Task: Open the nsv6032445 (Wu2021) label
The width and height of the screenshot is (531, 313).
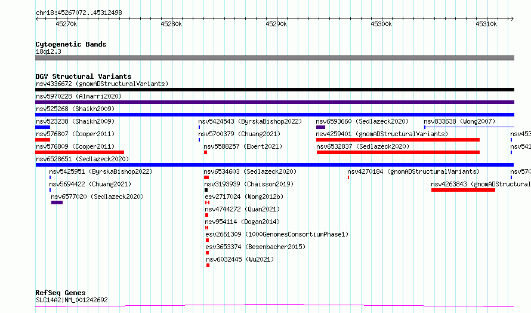Action: pyautogui.click(x=240, y=259)
